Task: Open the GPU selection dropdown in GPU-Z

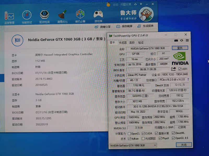Action: pos(133,145)
